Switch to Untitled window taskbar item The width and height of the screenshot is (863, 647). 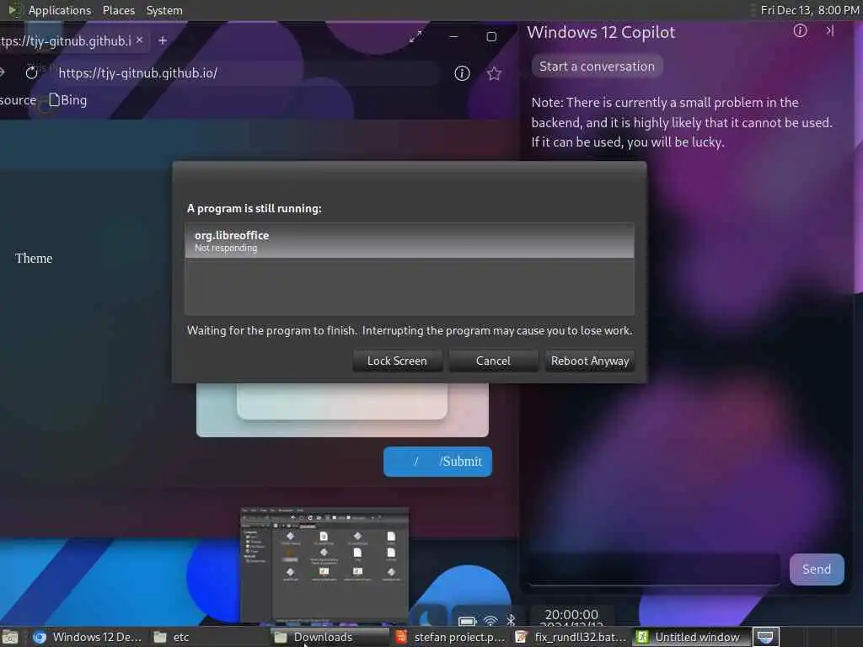click(x=691, y=637)
